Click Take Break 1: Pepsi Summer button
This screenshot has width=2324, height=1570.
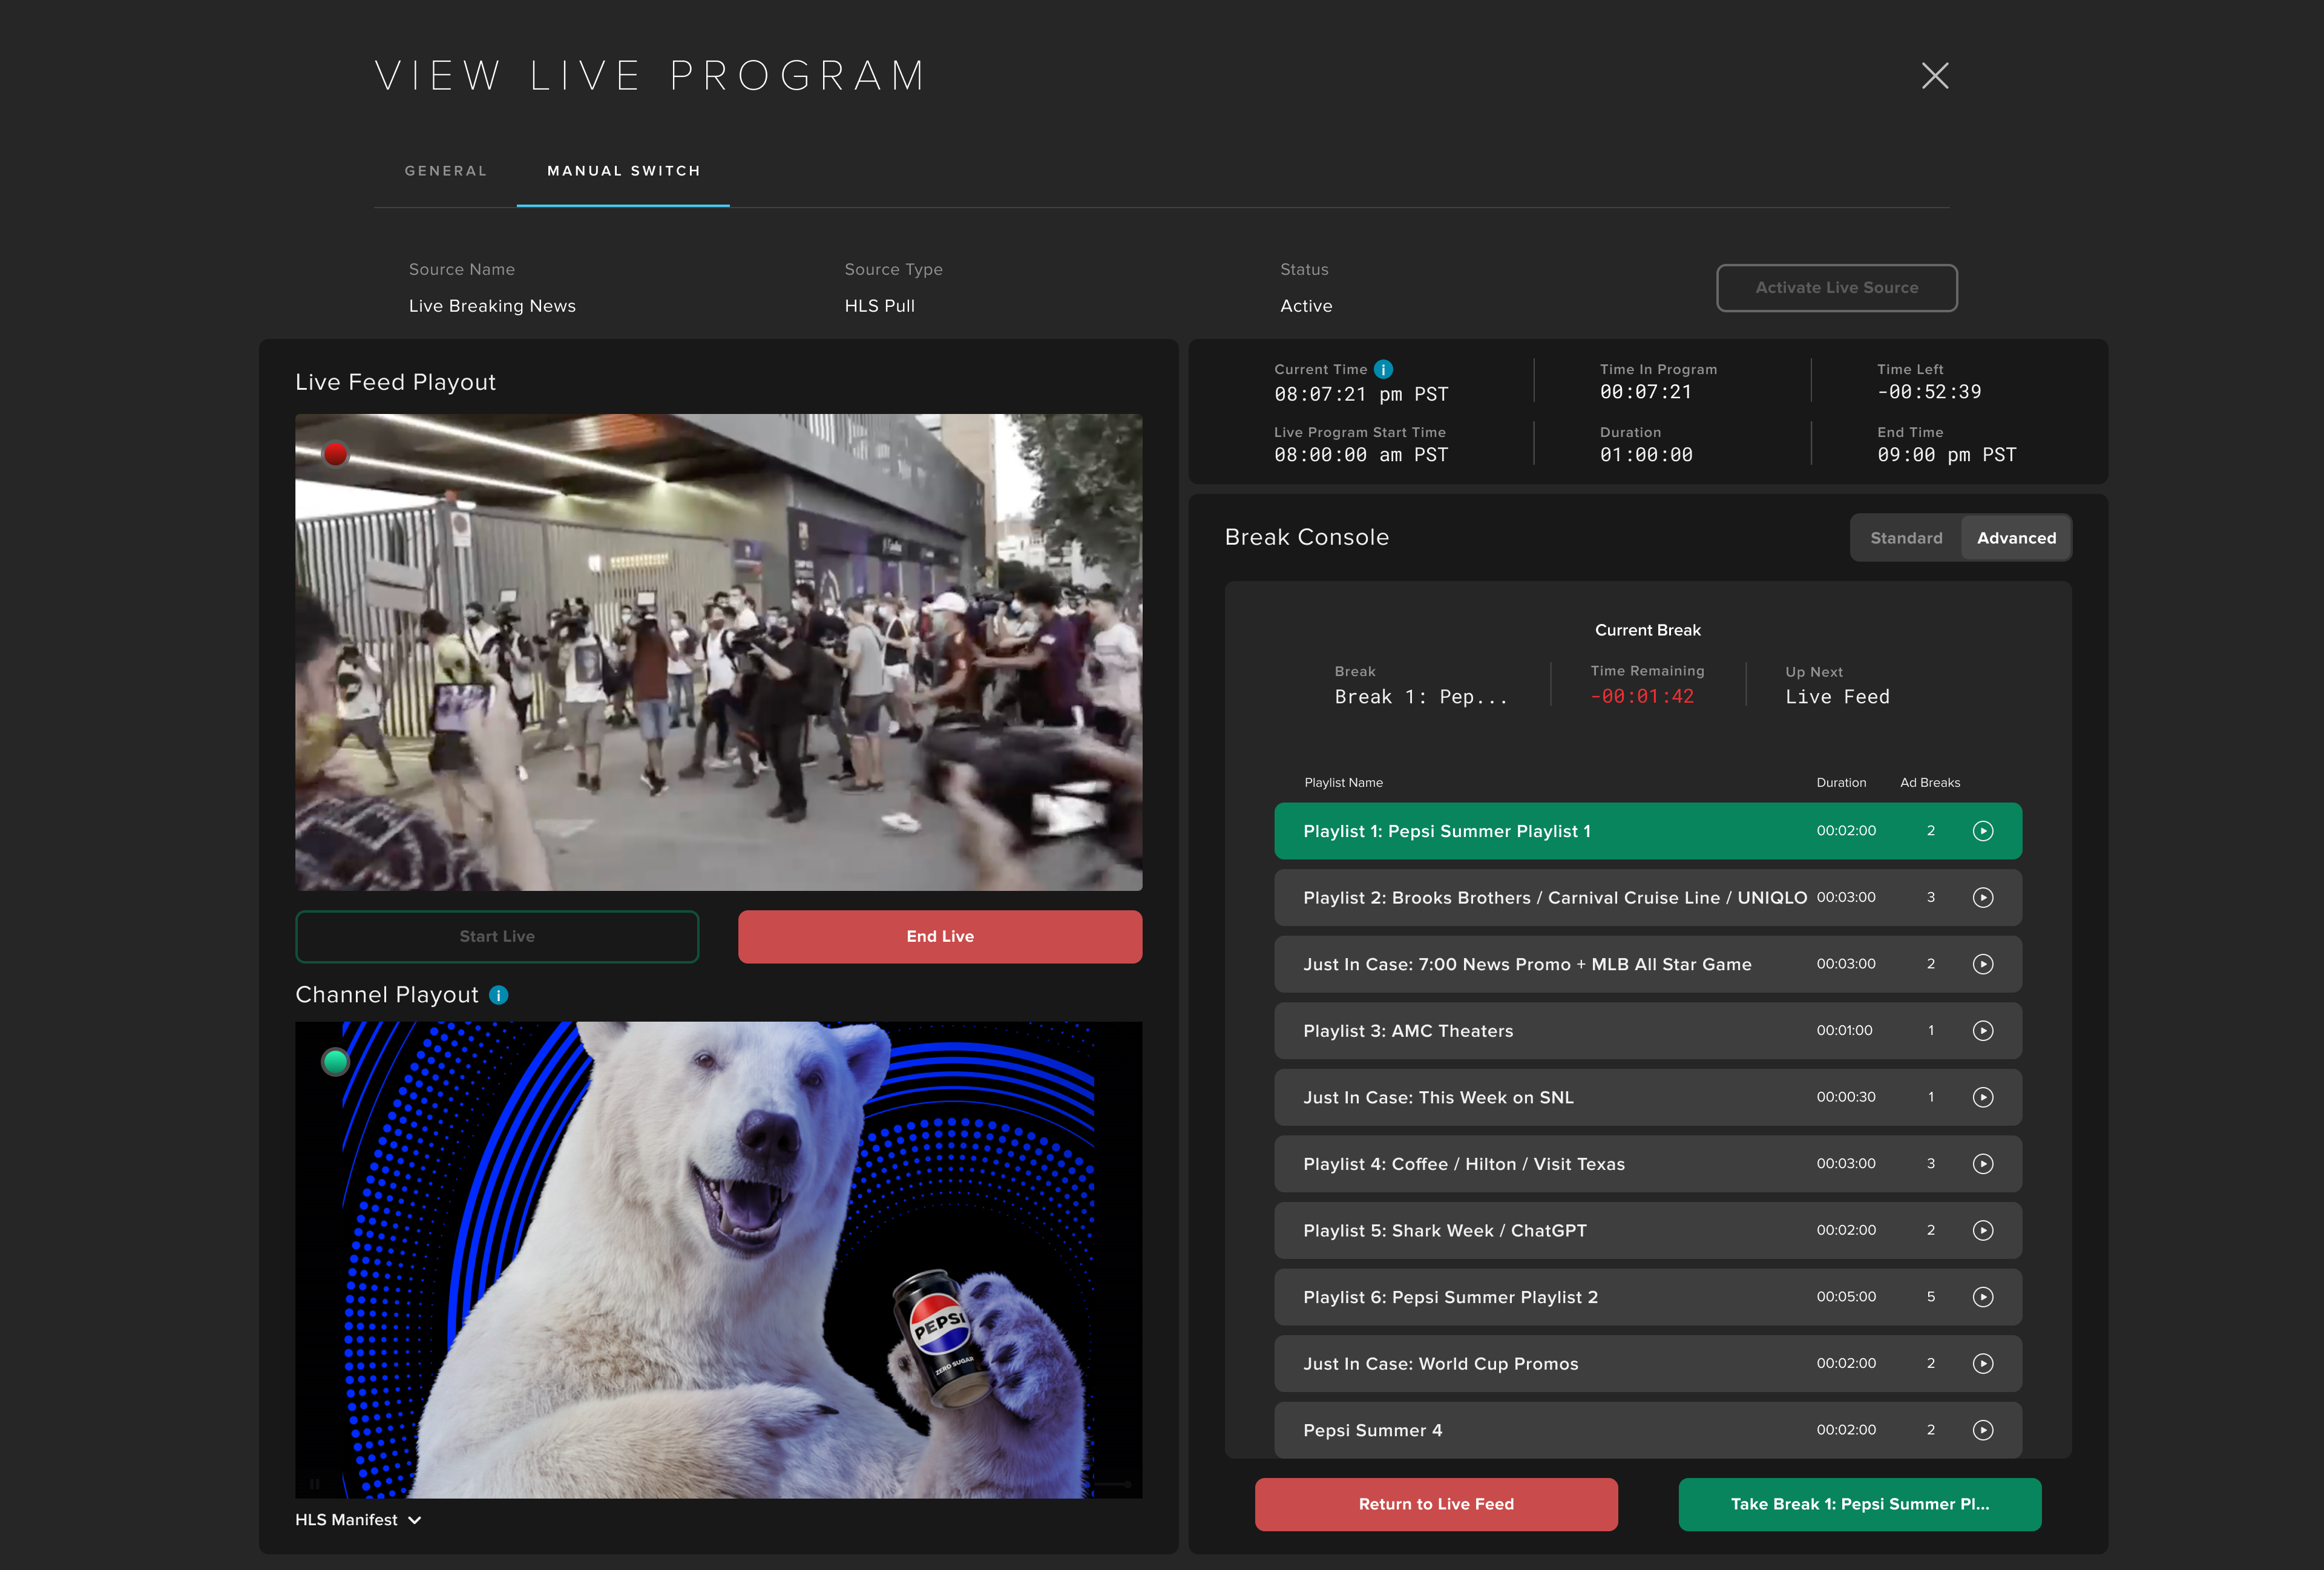(x=1860, y=1504)
